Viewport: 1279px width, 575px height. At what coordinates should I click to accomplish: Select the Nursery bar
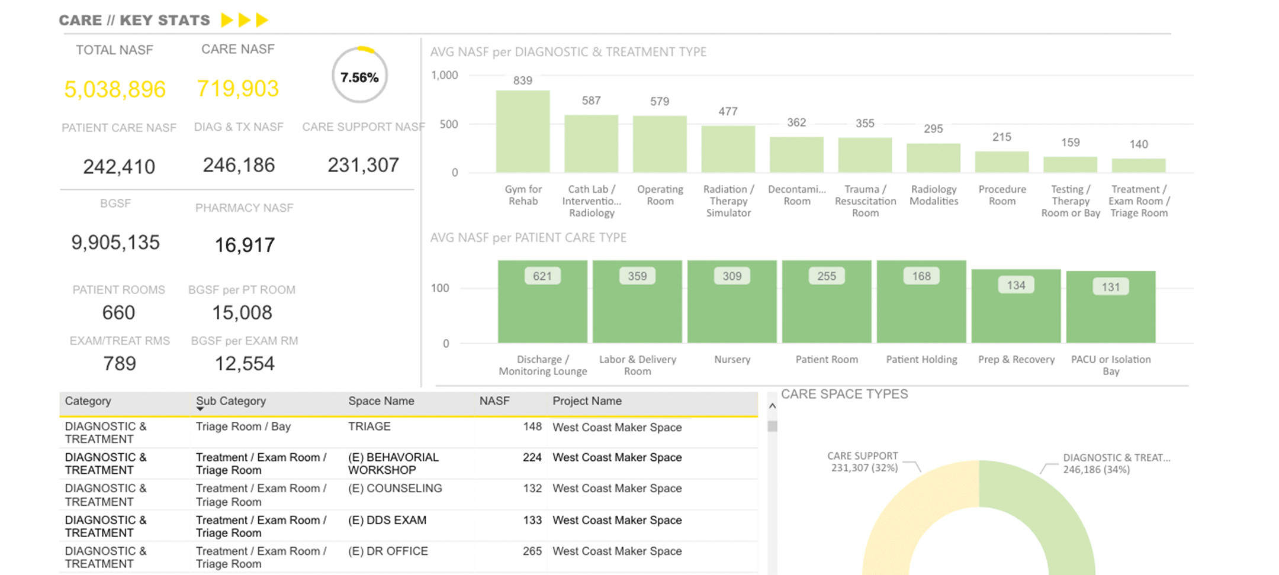732,302
